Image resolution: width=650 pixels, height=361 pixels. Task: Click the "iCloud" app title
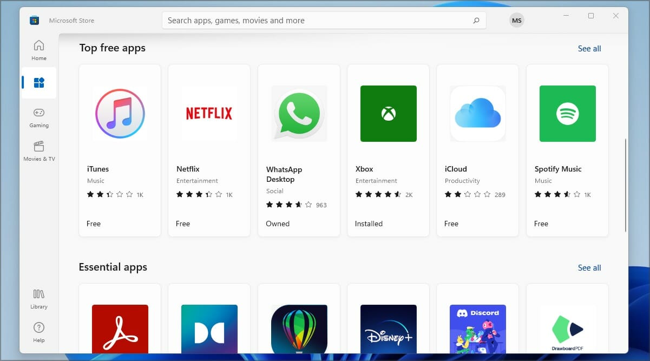pyautogui.click(x=456, y=169)
